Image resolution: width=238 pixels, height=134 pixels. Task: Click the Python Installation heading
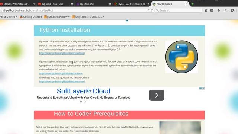pyautogui.click(x=65, y=30)
